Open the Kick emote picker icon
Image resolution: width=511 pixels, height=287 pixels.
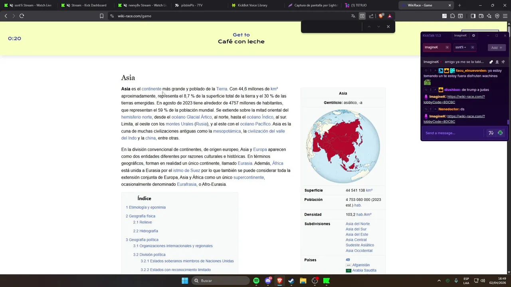pyautogui.click(x=500, y=133)
